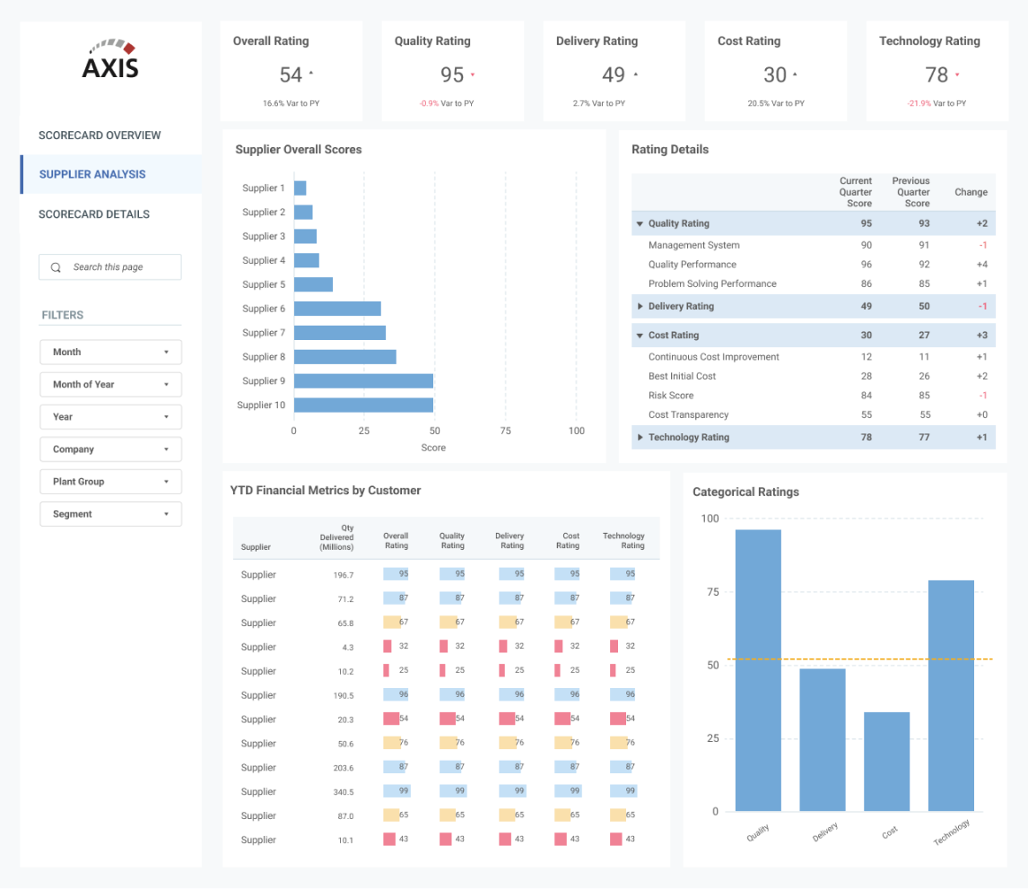Click inside the Search this page field
The image size is (1028, 889).
[117, 266]
